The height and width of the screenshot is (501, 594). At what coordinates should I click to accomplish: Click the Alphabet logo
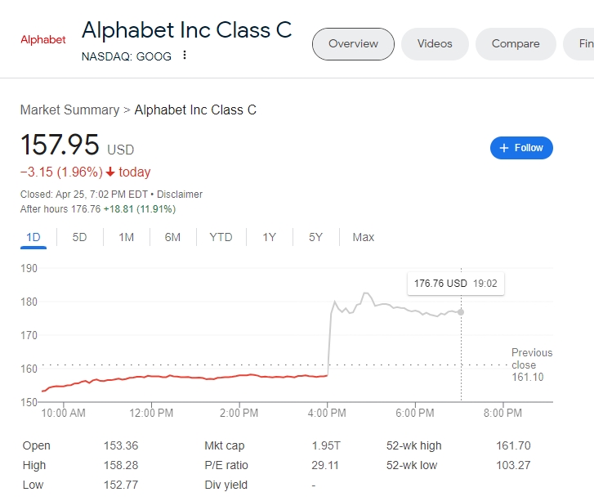pyautogui.click(x=42, y=39)
